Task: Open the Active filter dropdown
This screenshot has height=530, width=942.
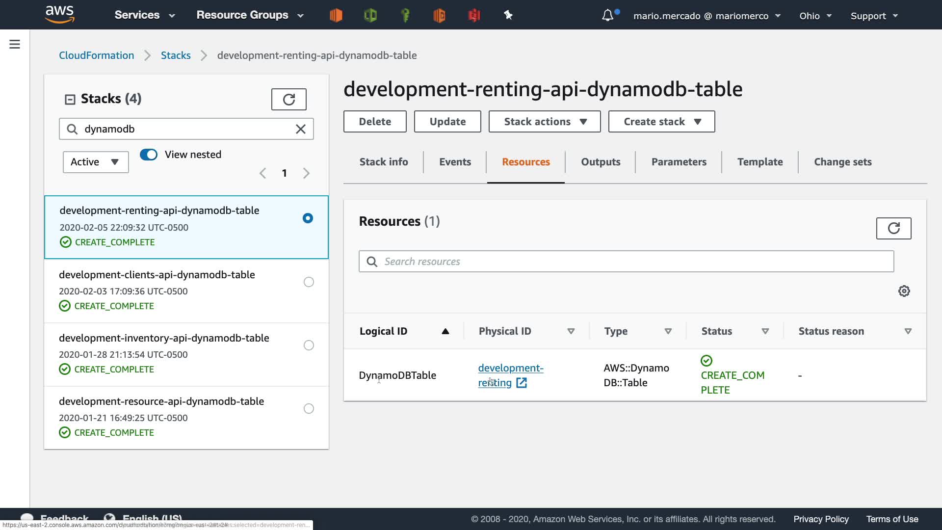Action: [96, 162]
